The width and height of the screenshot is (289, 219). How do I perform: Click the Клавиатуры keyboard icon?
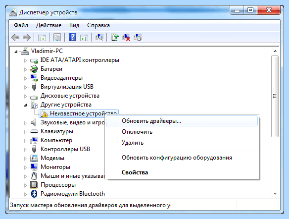pos(34,131)
